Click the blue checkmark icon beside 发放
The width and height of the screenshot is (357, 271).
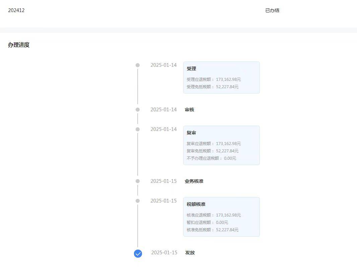click(138, 254)
